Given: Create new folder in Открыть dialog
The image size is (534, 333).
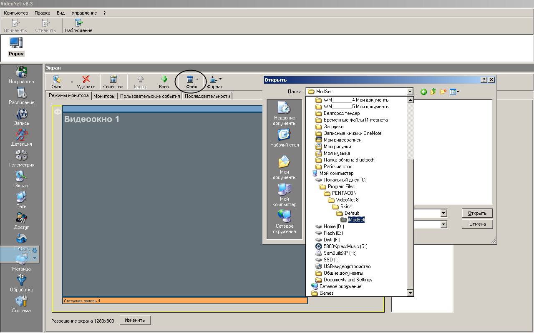Looking at the screenshot, I should tap(443, 92).
